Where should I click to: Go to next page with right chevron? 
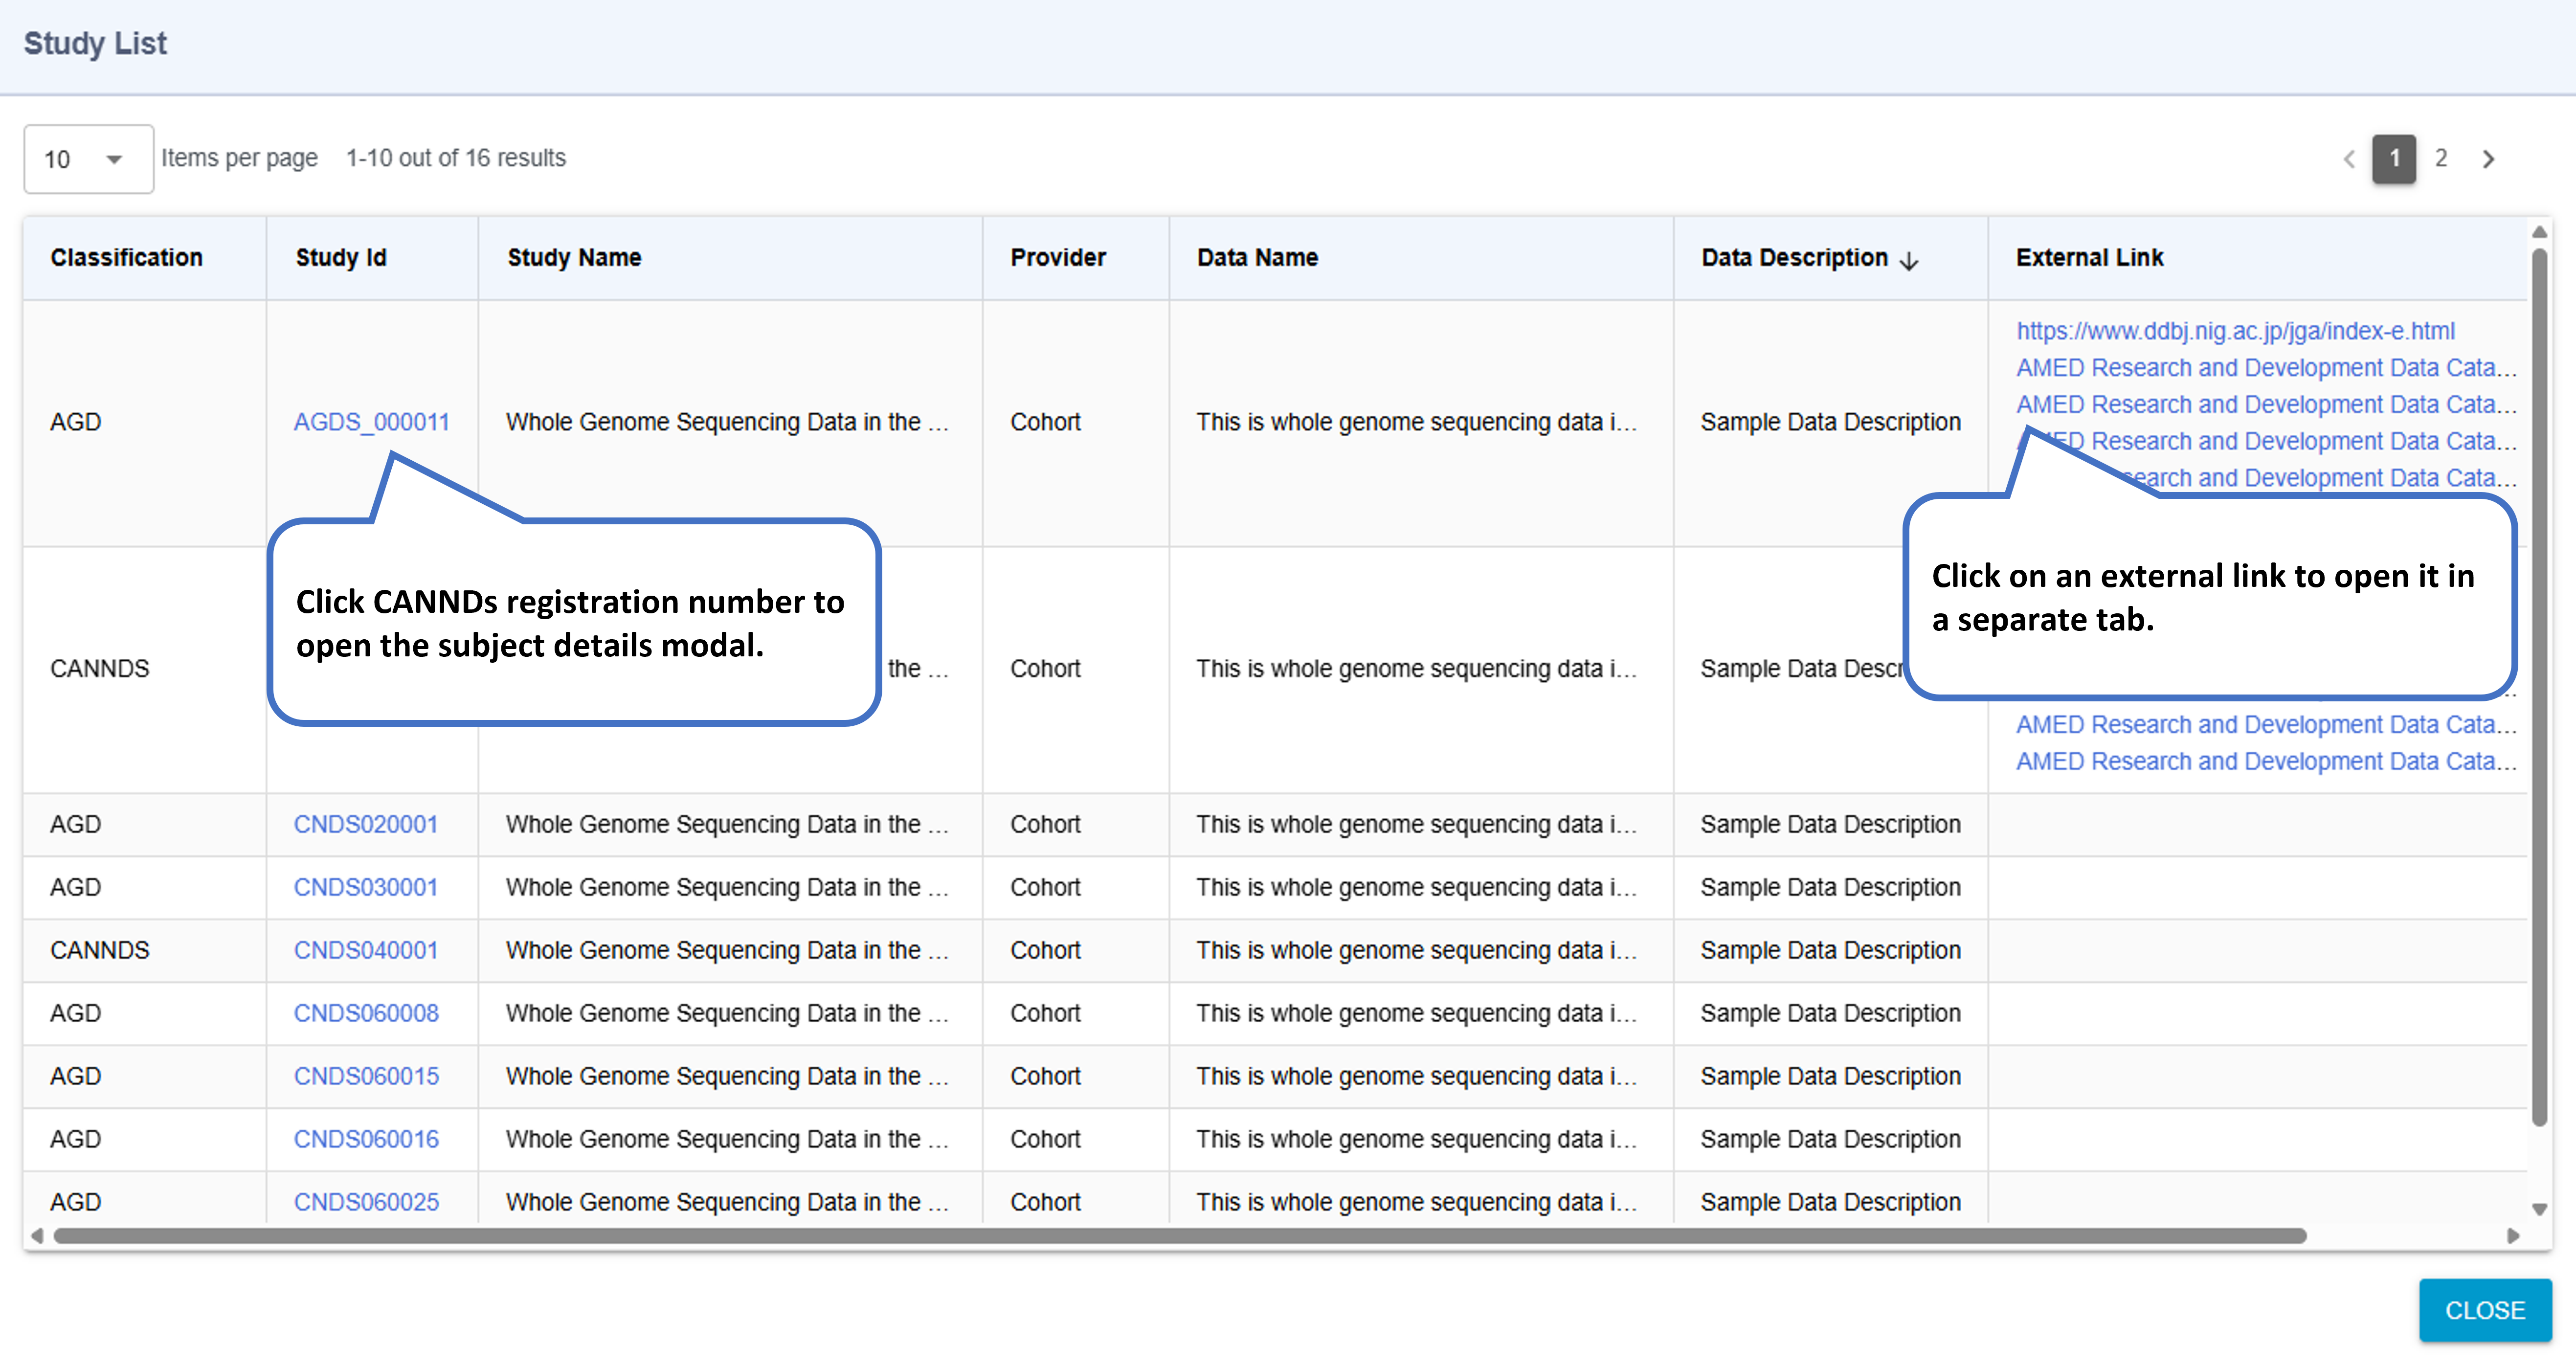[x=2488, y=159]
